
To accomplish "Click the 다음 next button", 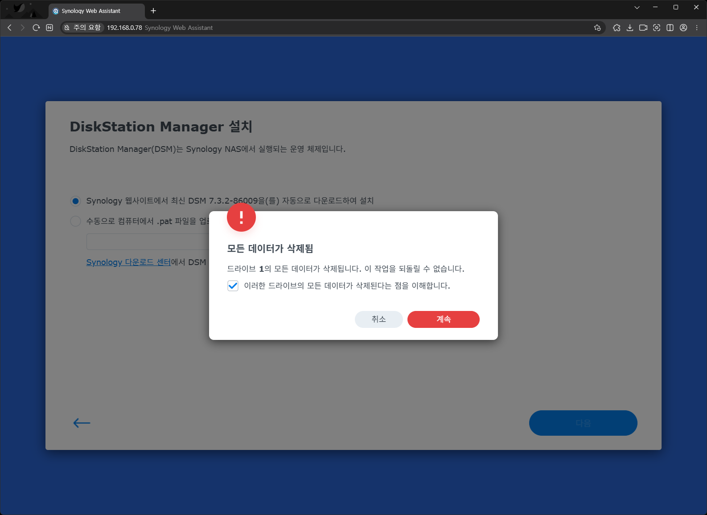I will click(x=583, y=423).
